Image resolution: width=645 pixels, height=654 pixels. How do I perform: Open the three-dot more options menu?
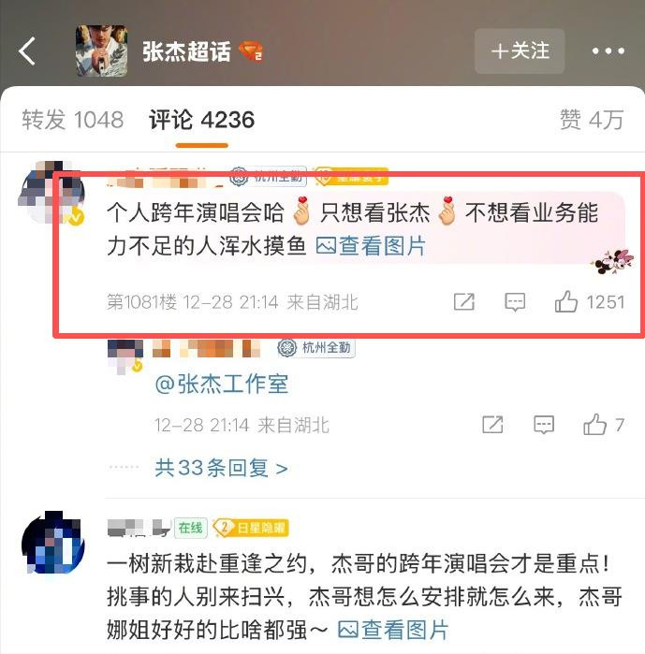(608, 51)
